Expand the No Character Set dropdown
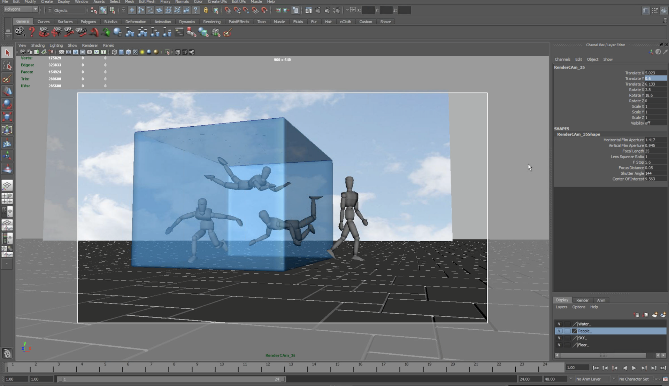 pyautogui.click(x=614, y=379)
